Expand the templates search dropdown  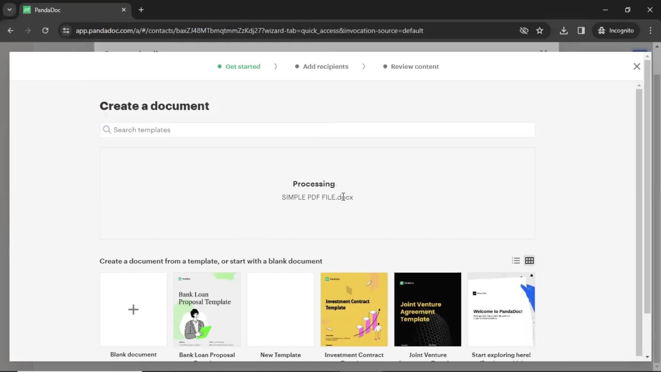[316, 130]
